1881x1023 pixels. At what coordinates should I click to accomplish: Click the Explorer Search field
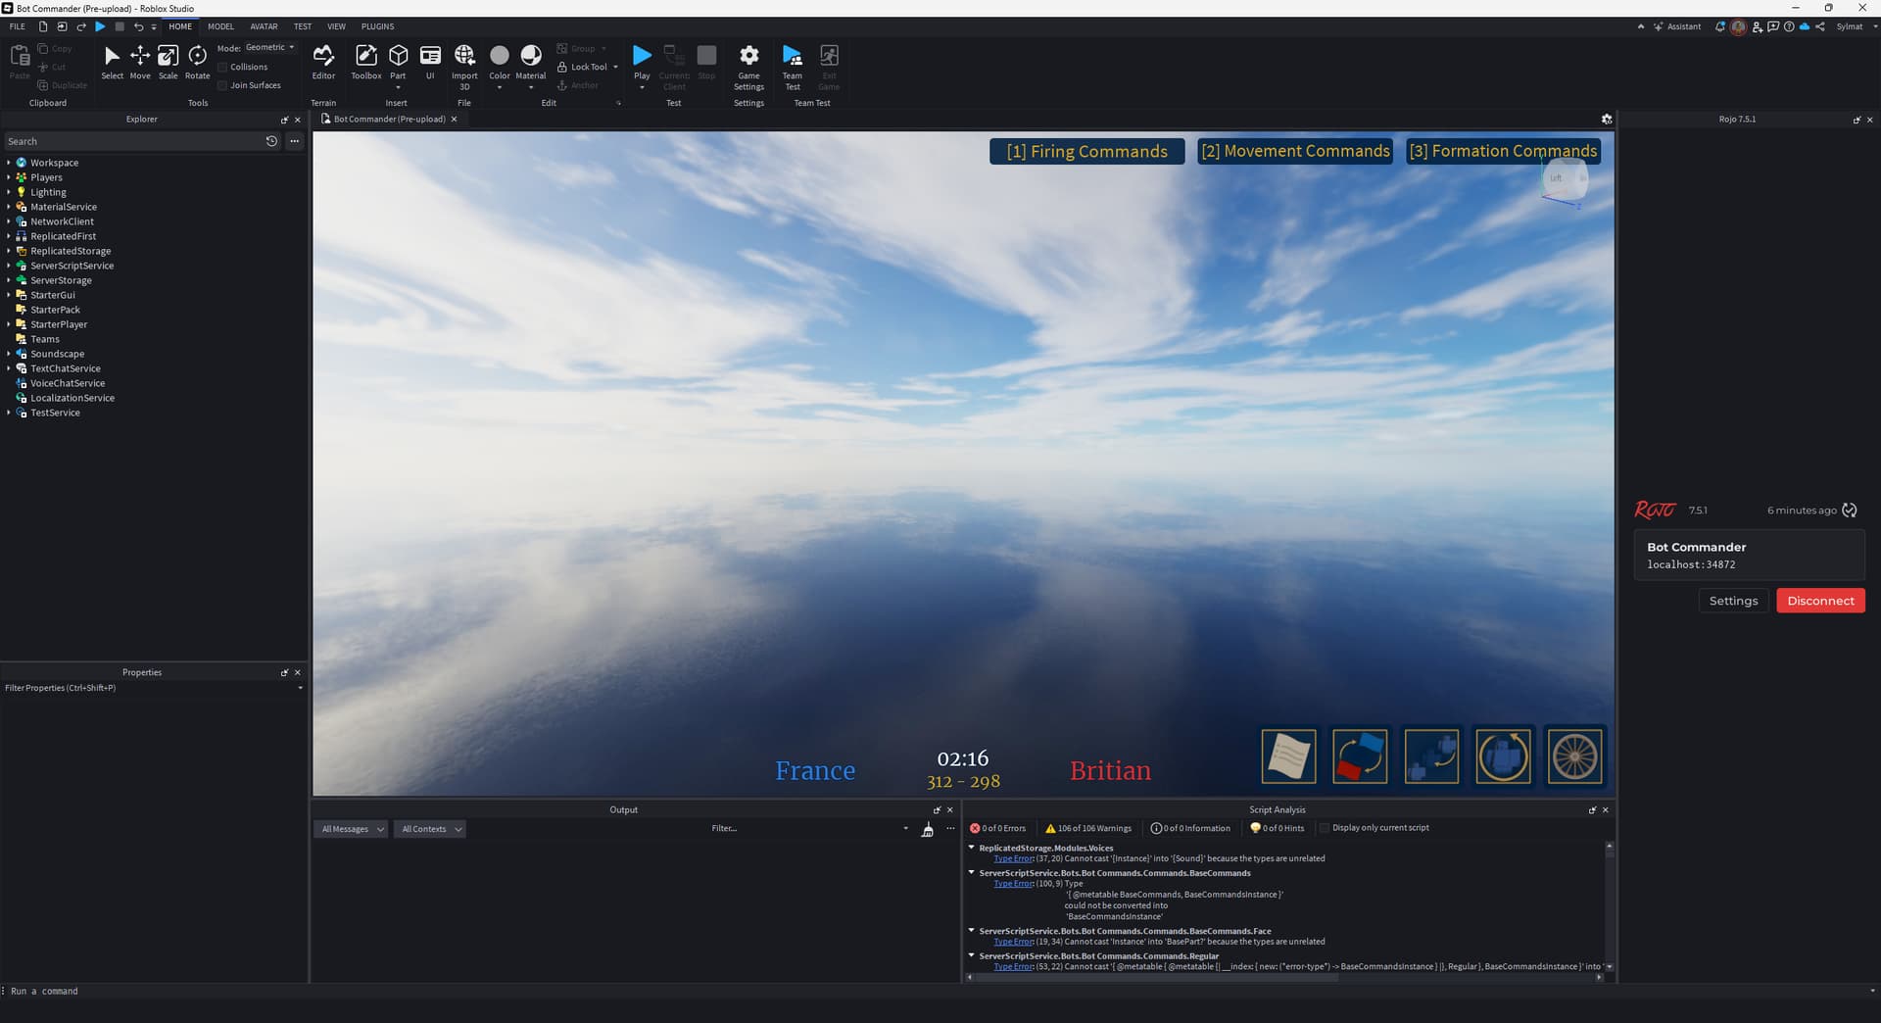(132, 141)
